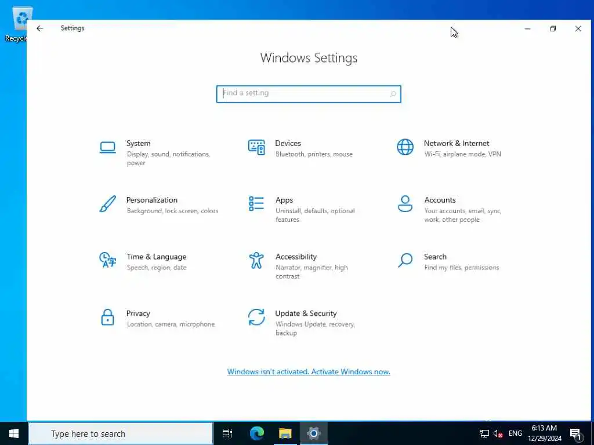
Task: Minimize the Settings window
Action: pos(527,29)
